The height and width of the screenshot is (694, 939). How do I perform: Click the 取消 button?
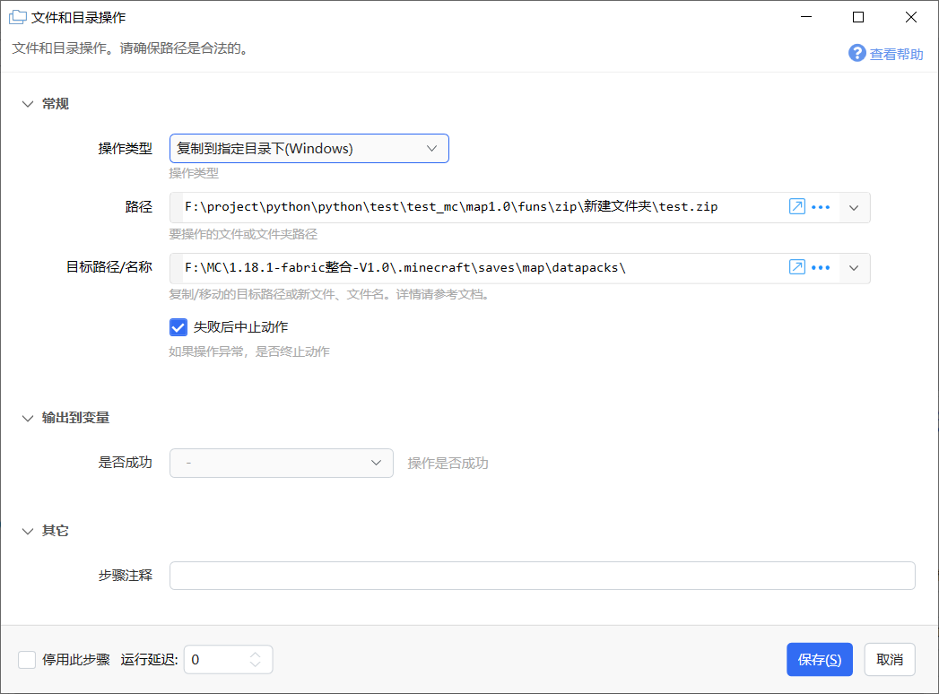coord(890,660)
